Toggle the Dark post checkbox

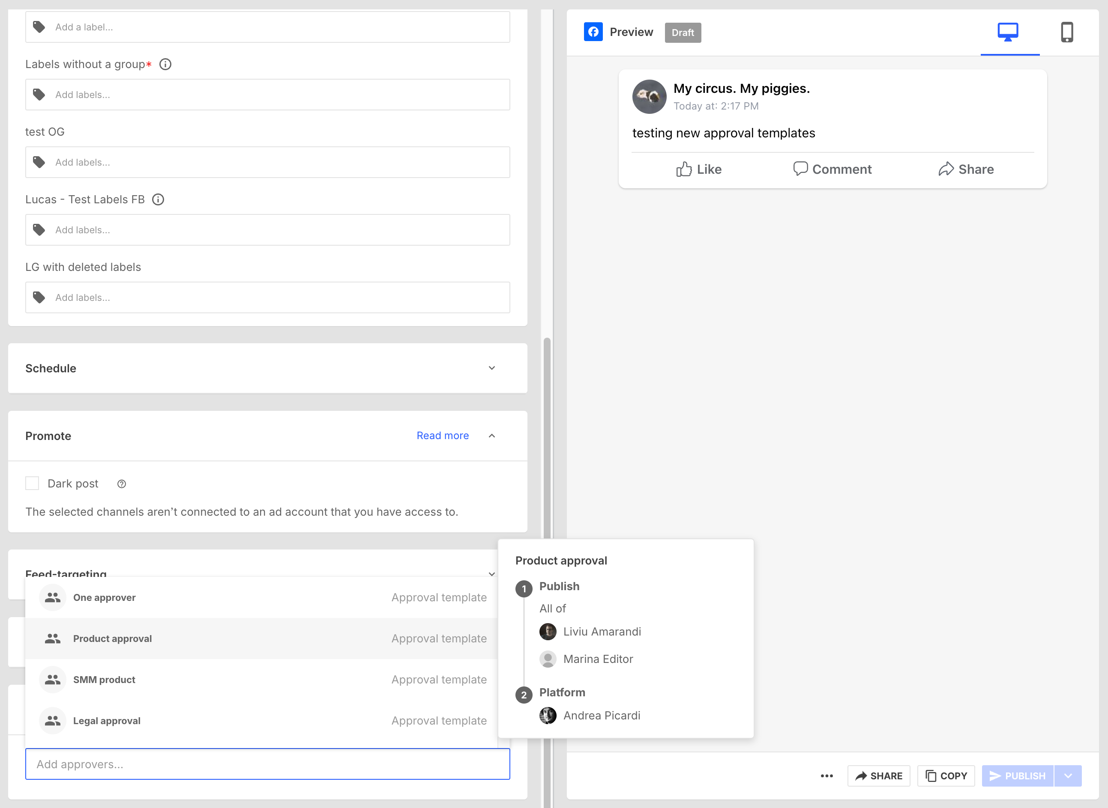pyautogui.click(x=33, y=483)
